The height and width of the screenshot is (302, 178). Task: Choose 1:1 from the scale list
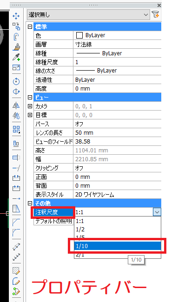118,221
